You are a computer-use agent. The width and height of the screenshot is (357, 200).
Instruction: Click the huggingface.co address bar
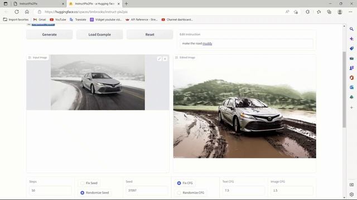click(x=160, y=12)
